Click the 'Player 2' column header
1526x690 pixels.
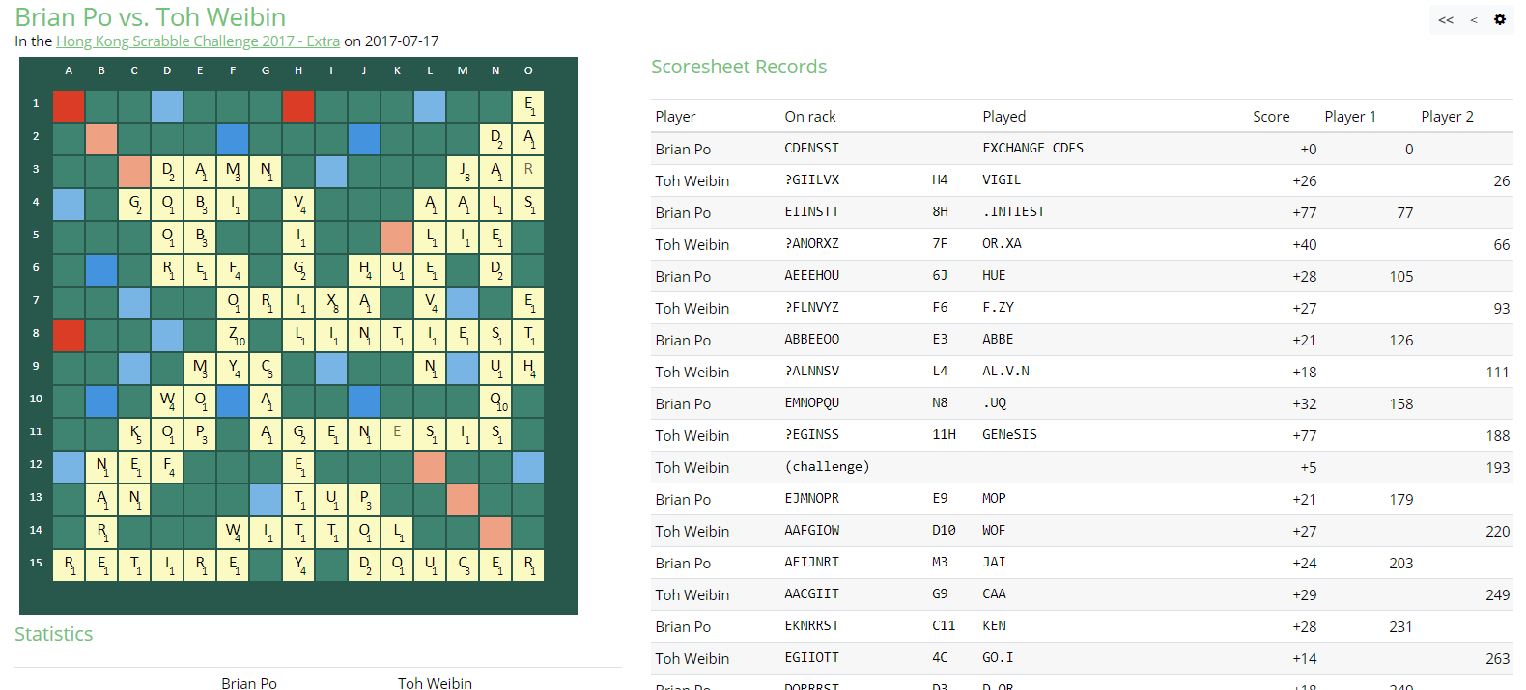click(1447, 116)
